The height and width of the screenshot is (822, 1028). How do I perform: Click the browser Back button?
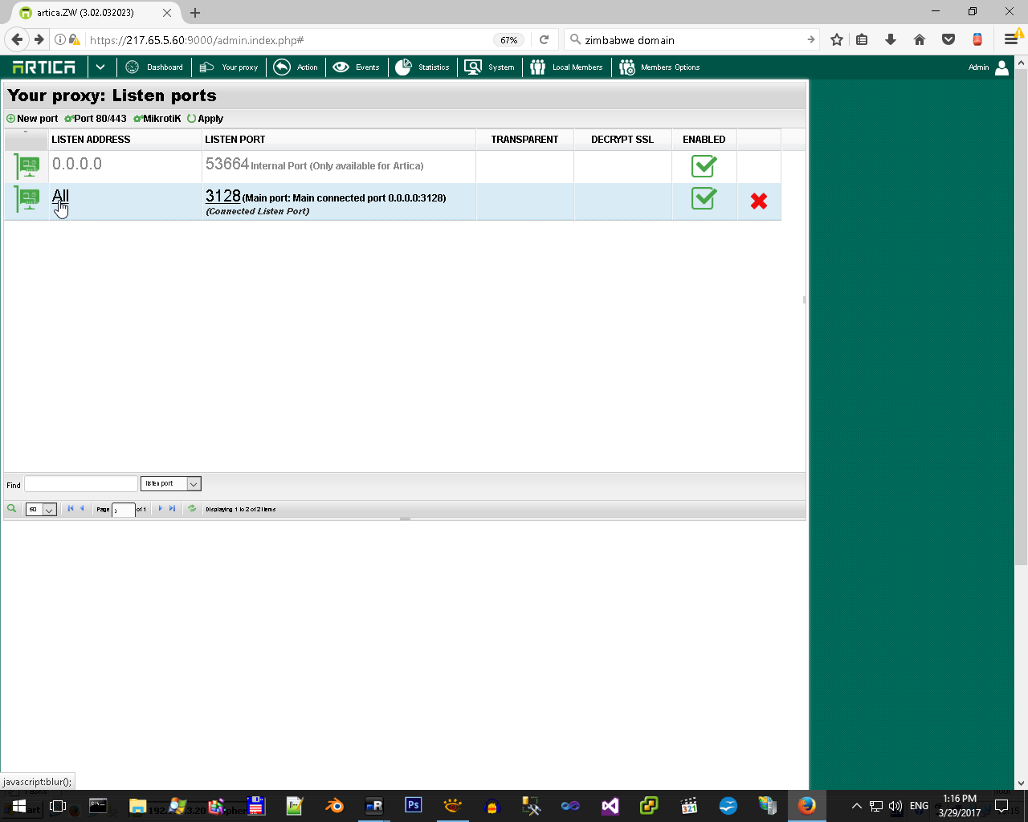point(17,39)
